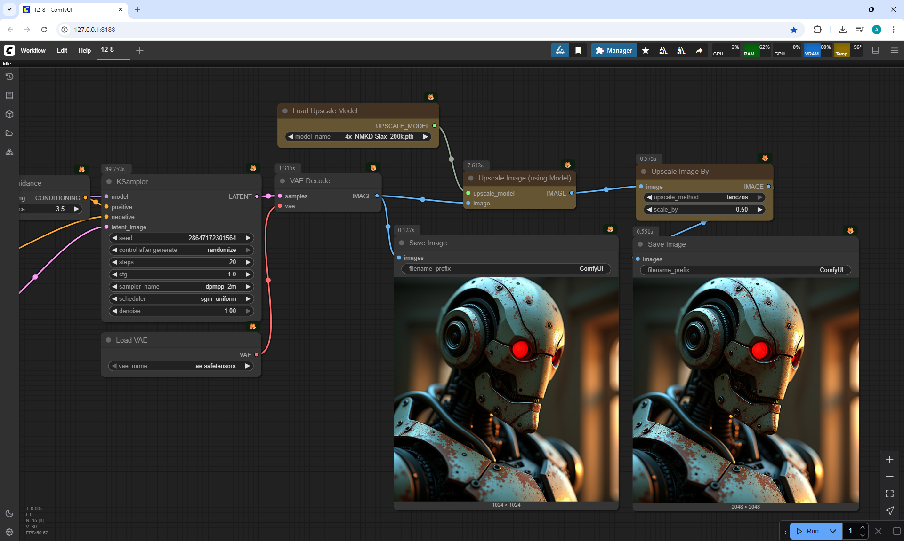Toggle dark theme moon icon
This screenshot has height=541, width=904.
9,513
